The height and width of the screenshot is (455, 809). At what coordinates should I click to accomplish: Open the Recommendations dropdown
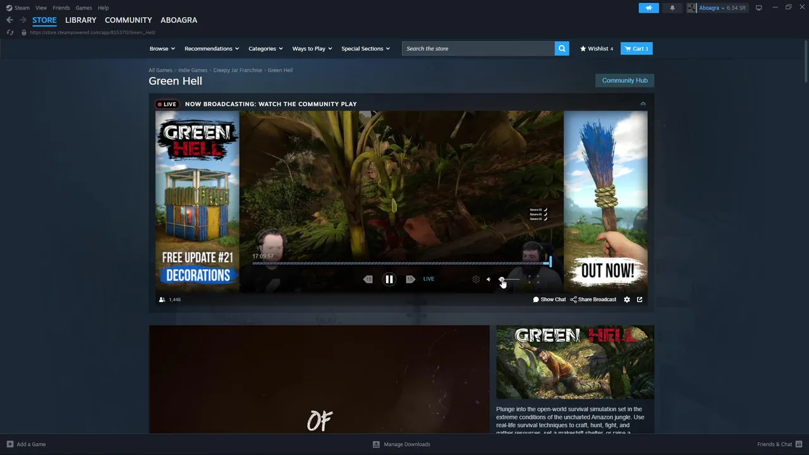click(x=212, y=49)
